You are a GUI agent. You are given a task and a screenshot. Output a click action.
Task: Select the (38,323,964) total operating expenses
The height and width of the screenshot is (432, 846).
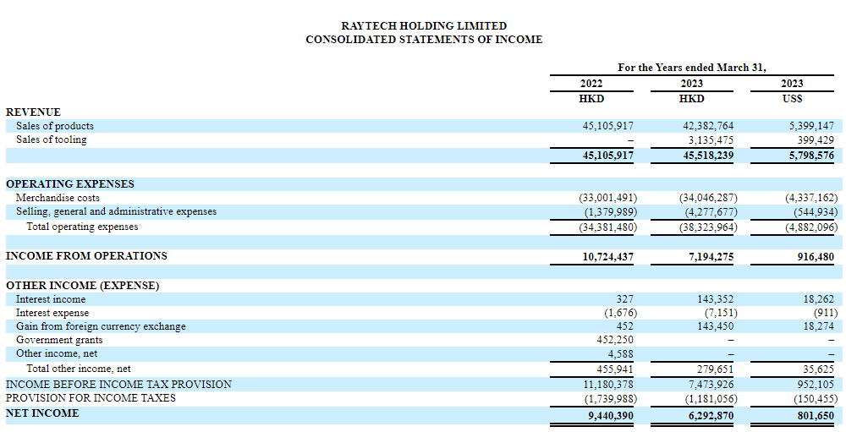[708, 227]
